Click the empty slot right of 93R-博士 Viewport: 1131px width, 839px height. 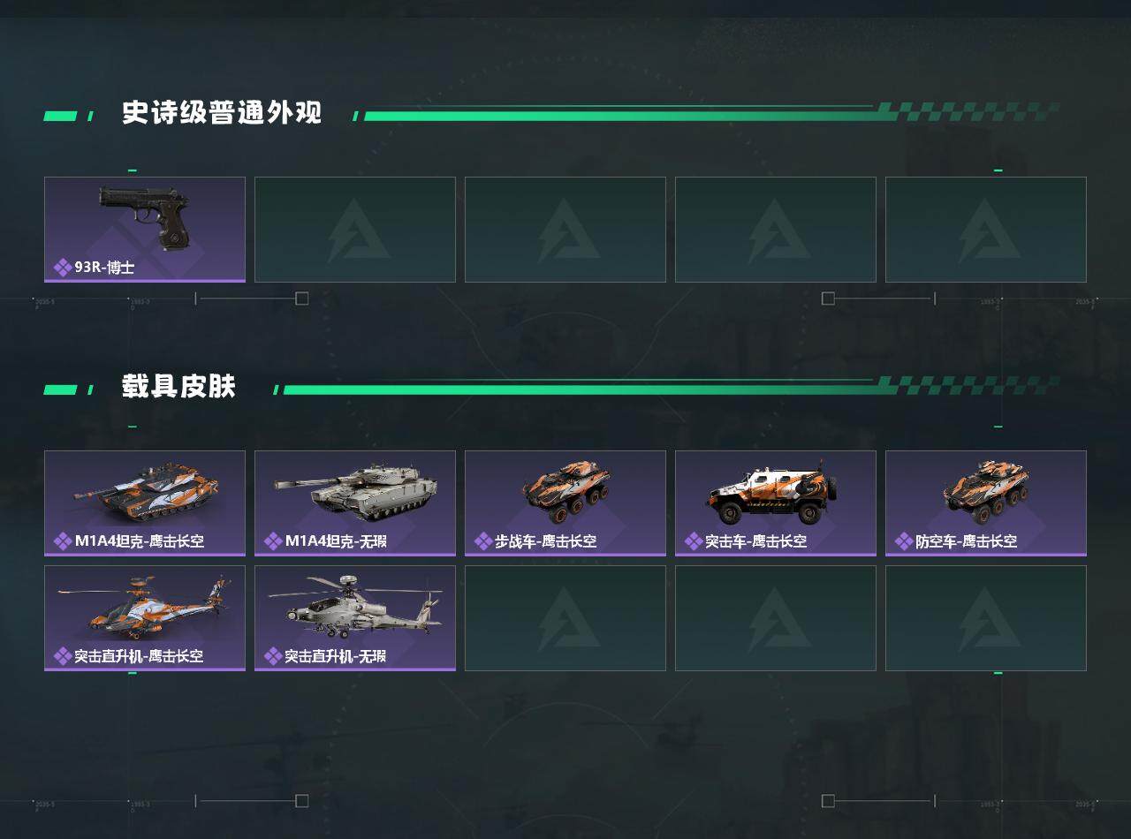(355, 230)
